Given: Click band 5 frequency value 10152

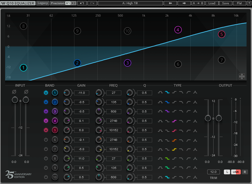Looking at the screenshot, I should point(114,130).
